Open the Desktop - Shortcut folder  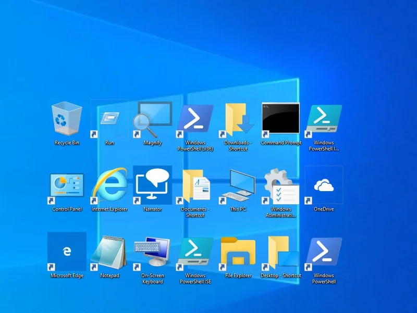tap(280, 252)
